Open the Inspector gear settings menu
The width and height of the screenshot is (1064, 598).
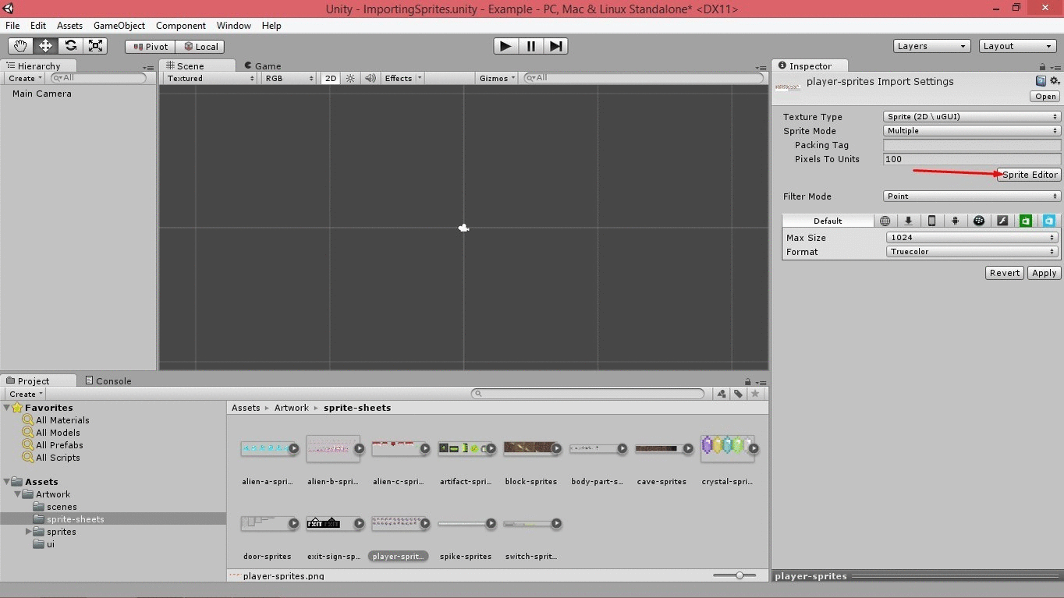coord(1055,80)
